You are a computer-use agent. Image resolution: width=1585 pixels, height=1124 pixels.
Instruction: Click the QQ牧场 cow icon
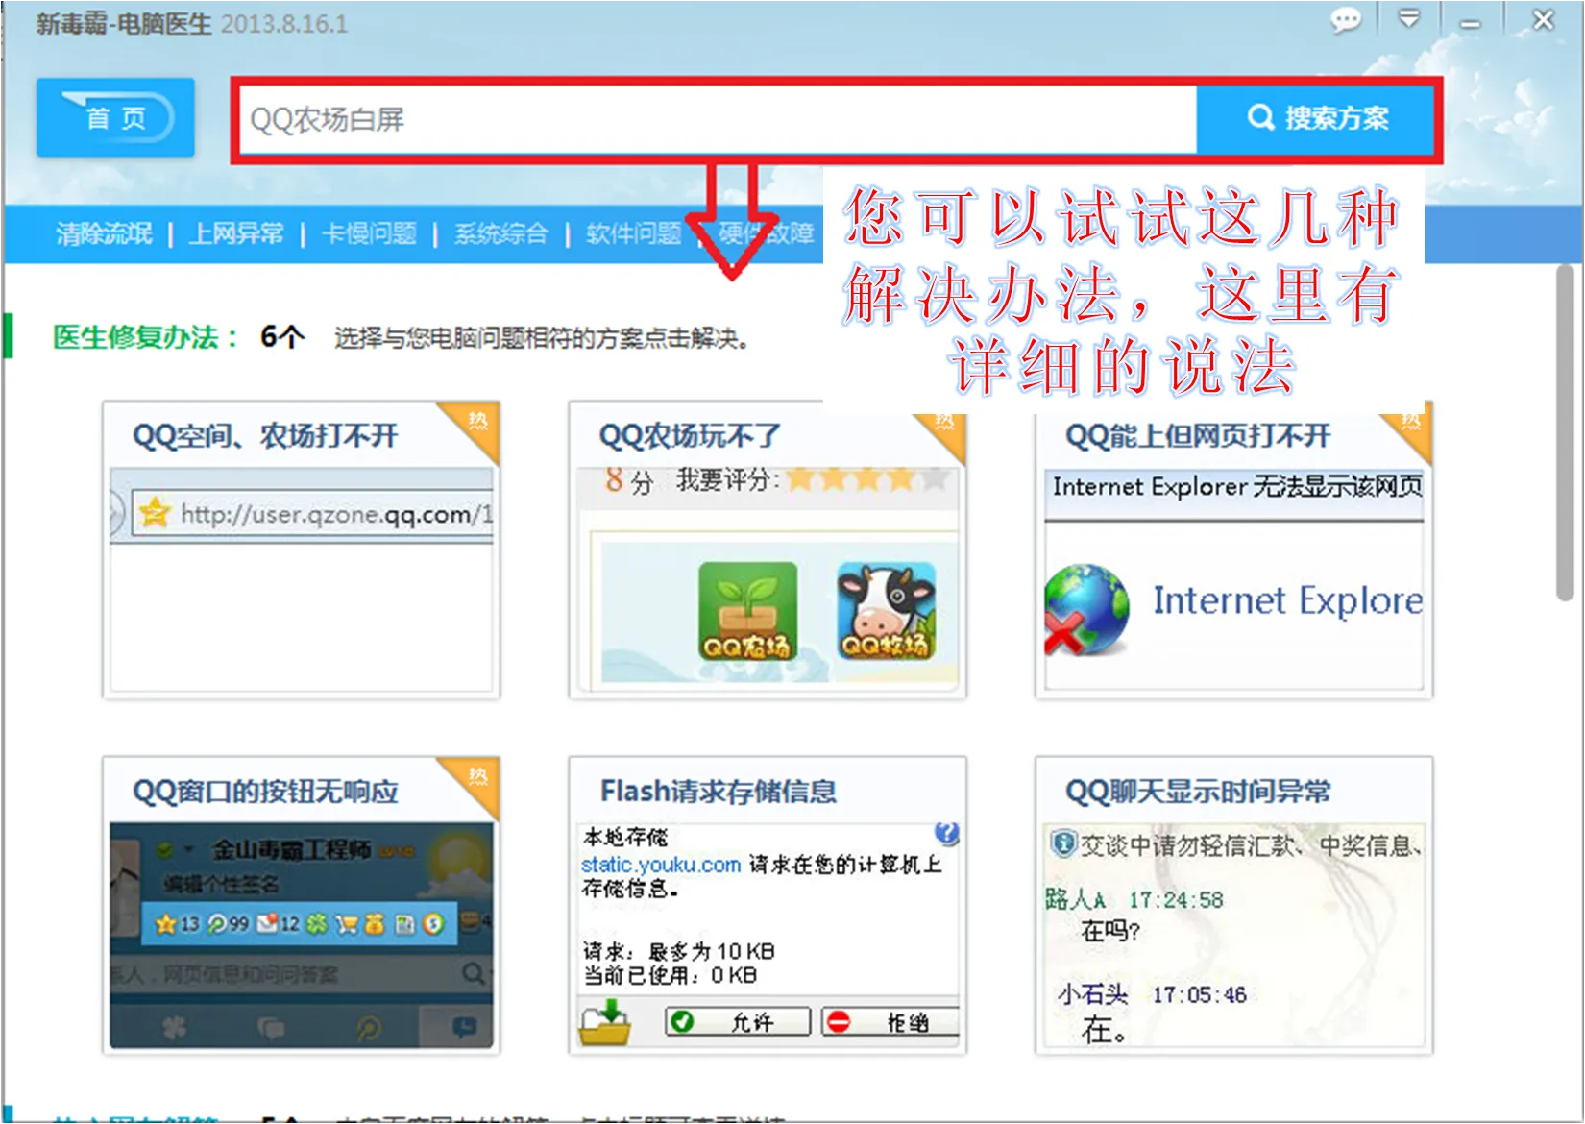tap(885, 611)
